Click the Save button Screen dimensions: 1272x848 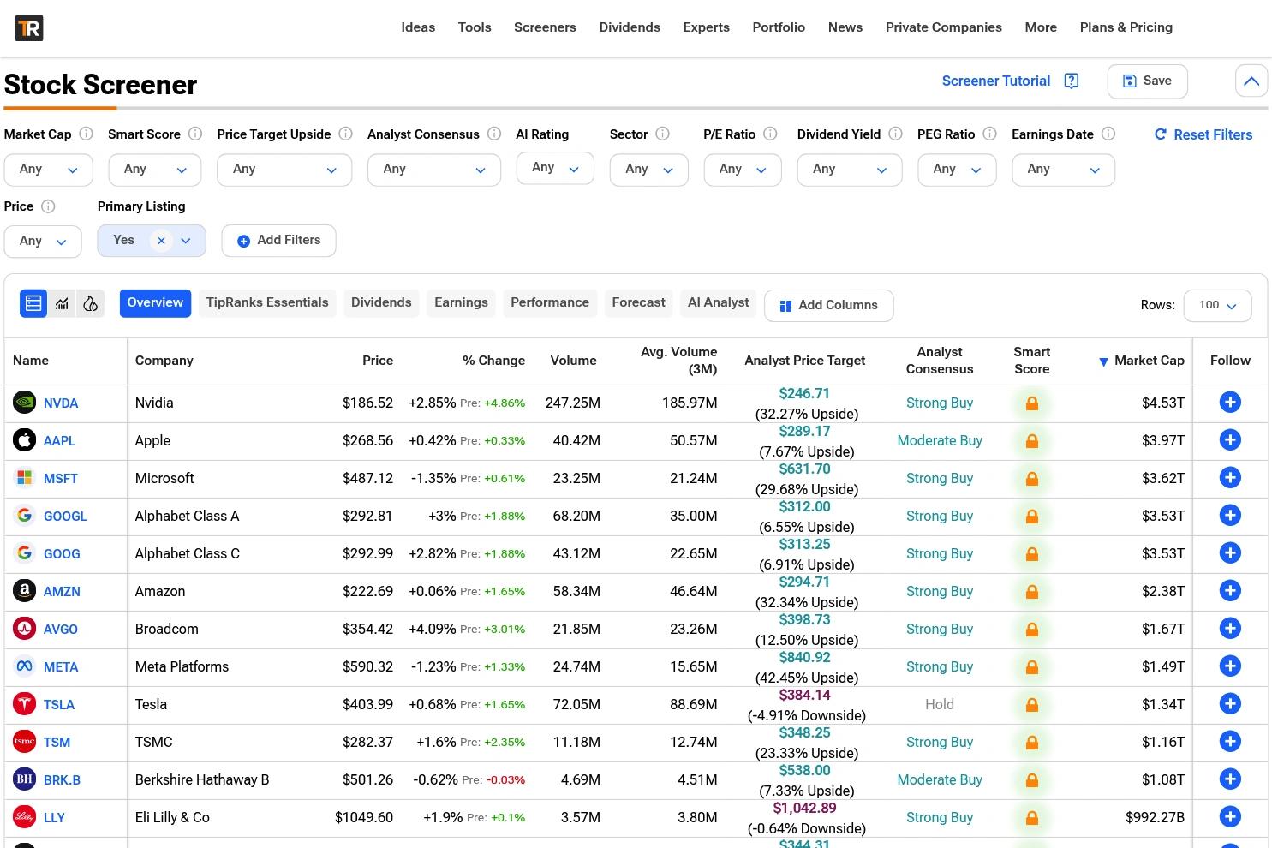click(1147, 81)
